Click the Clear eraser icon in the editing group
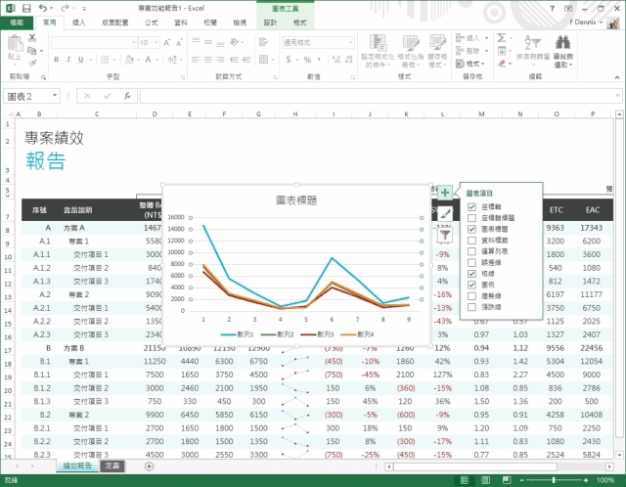The height and width of the screenshot is (487, 626). (x=502, y=64)
